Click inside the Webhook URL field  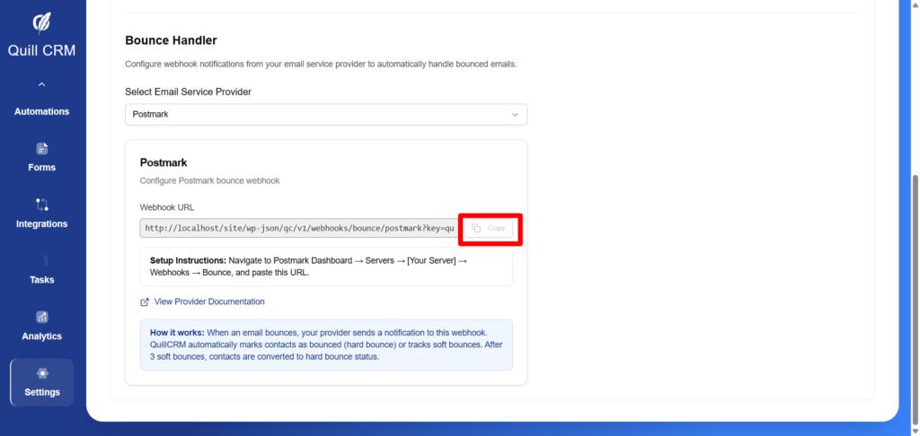click(x=298, y=229)
